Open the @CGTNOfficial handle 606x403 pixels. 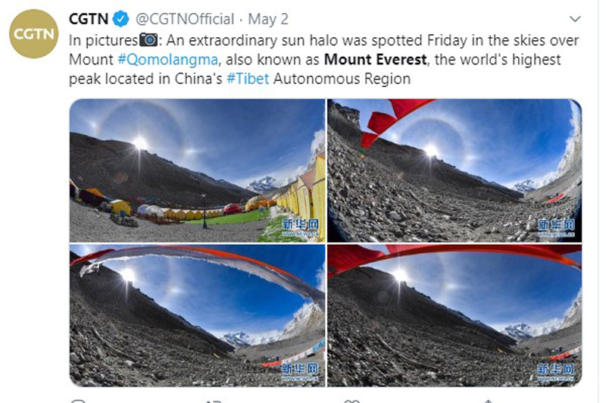point(185,19)
